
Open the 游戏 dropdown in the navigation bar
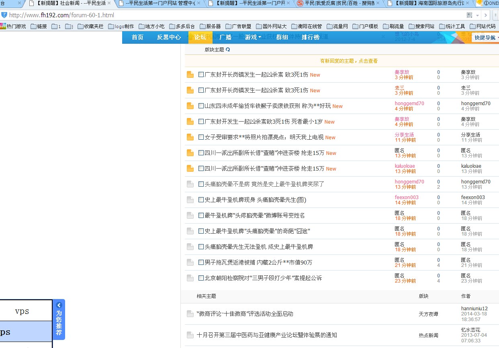coord(251,37)
